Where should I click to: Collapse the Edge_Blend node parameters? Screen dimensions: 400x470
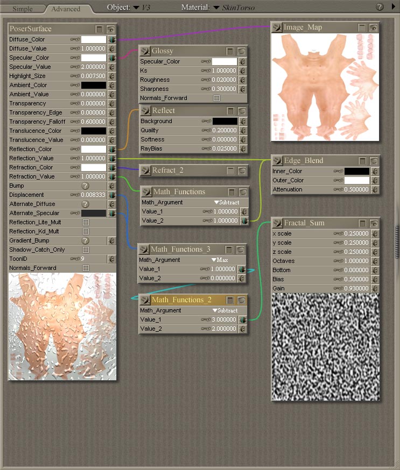362,161
